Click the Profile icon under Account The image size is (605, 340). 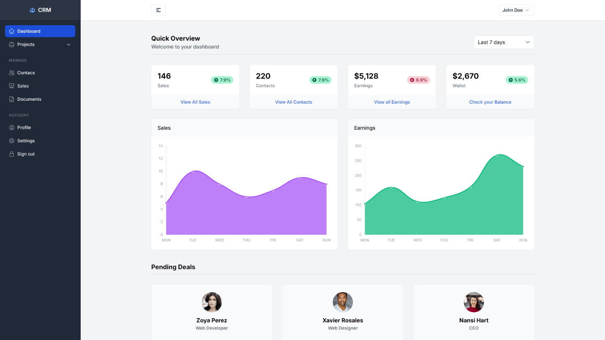[12, 127]
